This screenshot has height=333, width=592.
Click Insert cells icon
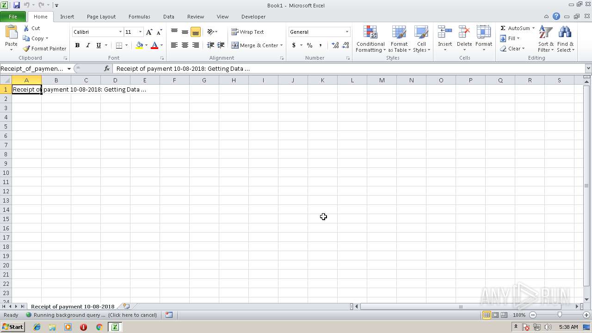point(445,32)
